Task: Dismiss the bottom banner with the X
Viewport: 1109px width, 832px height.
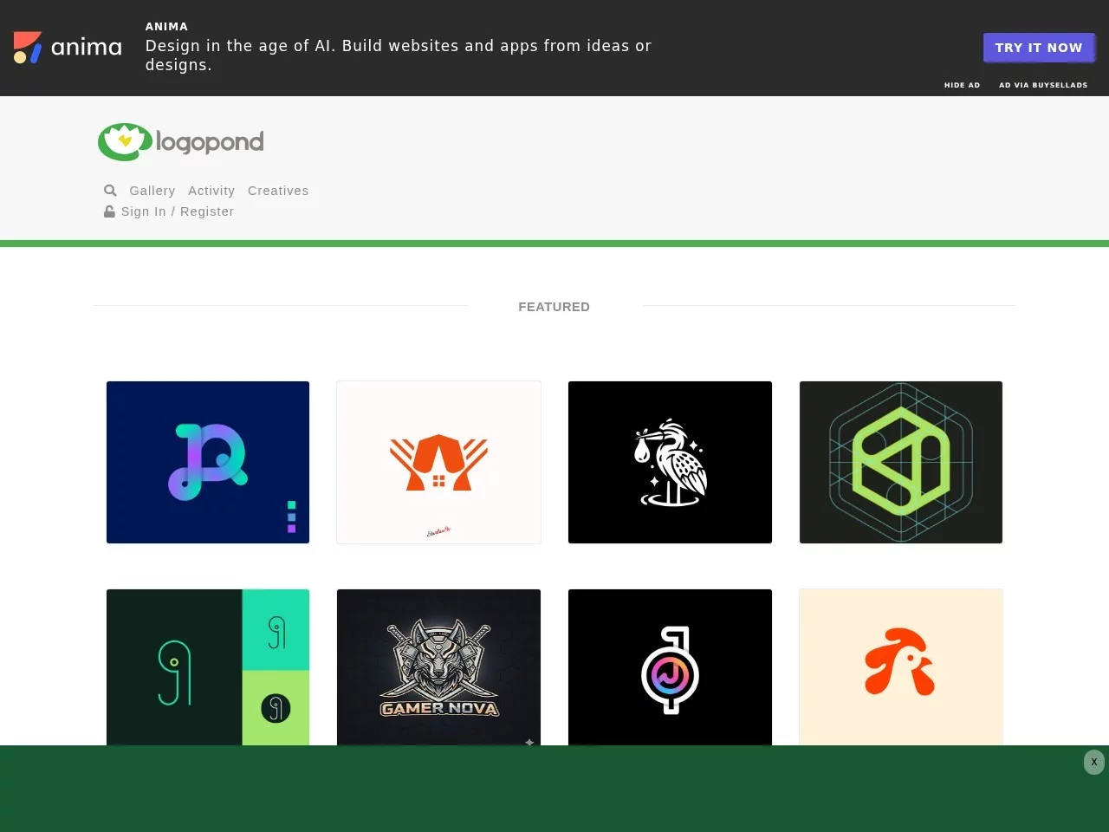Action: click(1093, 762)
